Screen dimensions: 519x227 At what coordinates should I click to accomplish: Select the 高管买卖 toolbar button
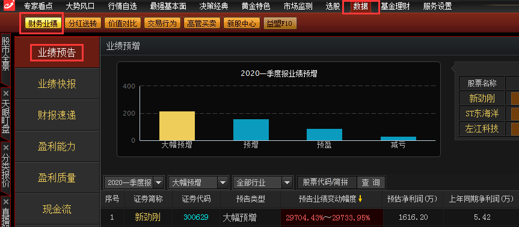pos(202,23)
